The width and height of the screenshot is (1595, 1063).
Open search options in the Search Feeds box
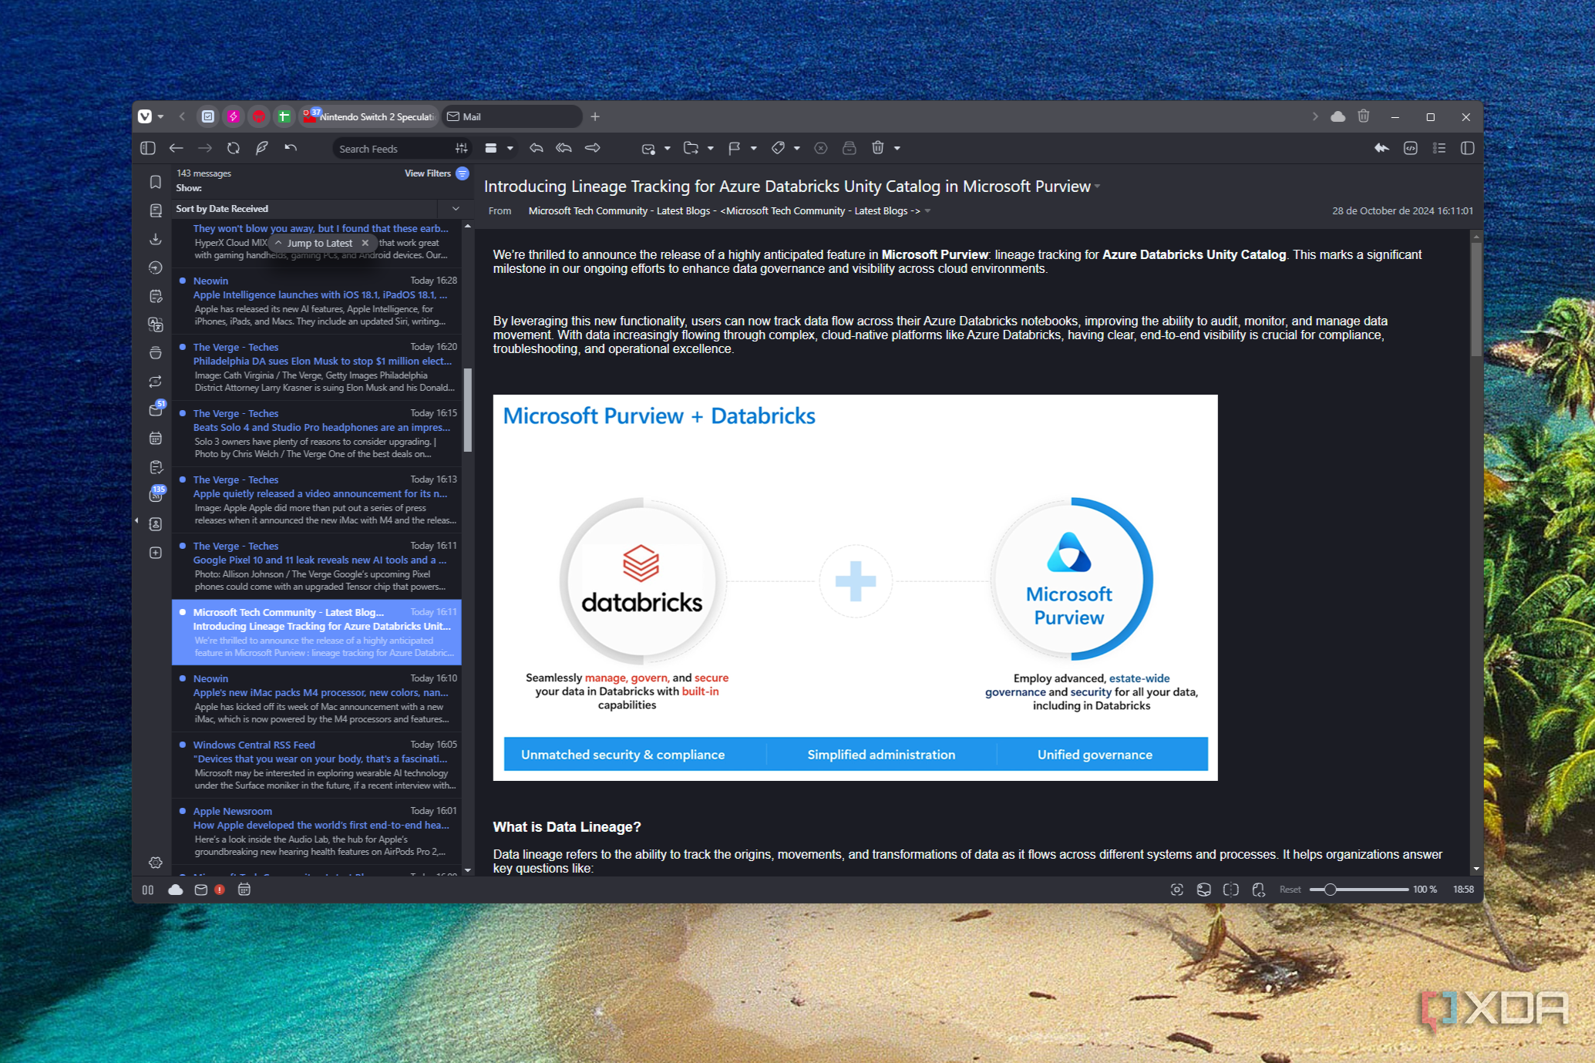coord(461,148)
